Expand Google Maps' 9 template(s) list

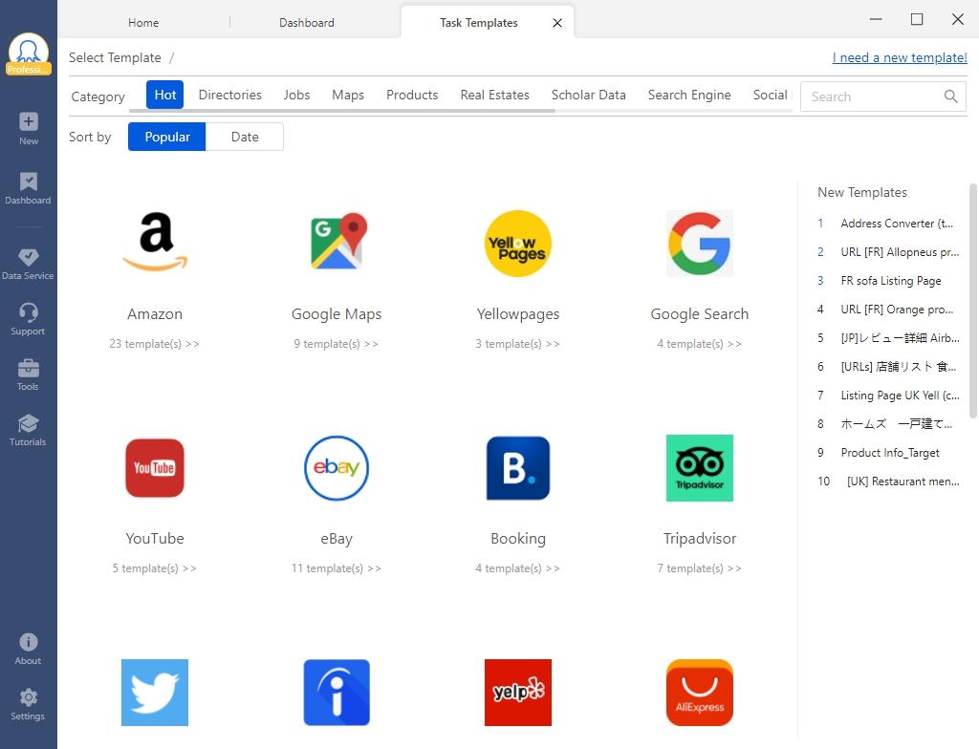point(336,344)
